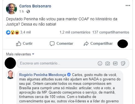
Task: Click Rogério Peninha Mendonça's avatar photo
Action: pyautogui.click(x=10, y=75)
